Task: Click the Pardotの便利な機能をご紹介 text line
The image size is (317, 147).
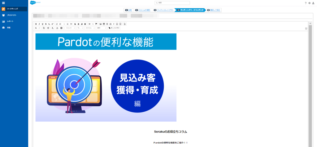Action: (171, 143)
